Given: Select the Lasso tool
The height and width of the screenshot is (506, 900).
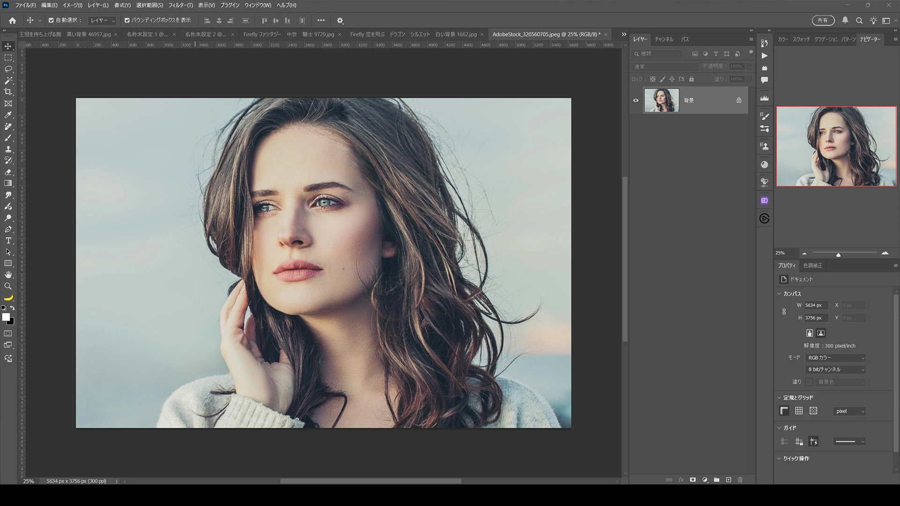Looking at the screenshot, I should 8,69.
